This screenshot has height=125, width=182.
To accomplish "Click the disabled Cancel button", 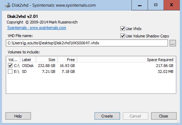I will tap(135, 116).
